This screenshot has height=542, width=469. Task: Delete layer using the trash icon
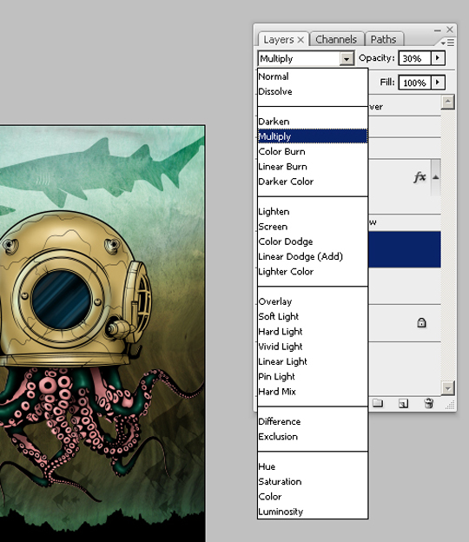coord(428,403)
